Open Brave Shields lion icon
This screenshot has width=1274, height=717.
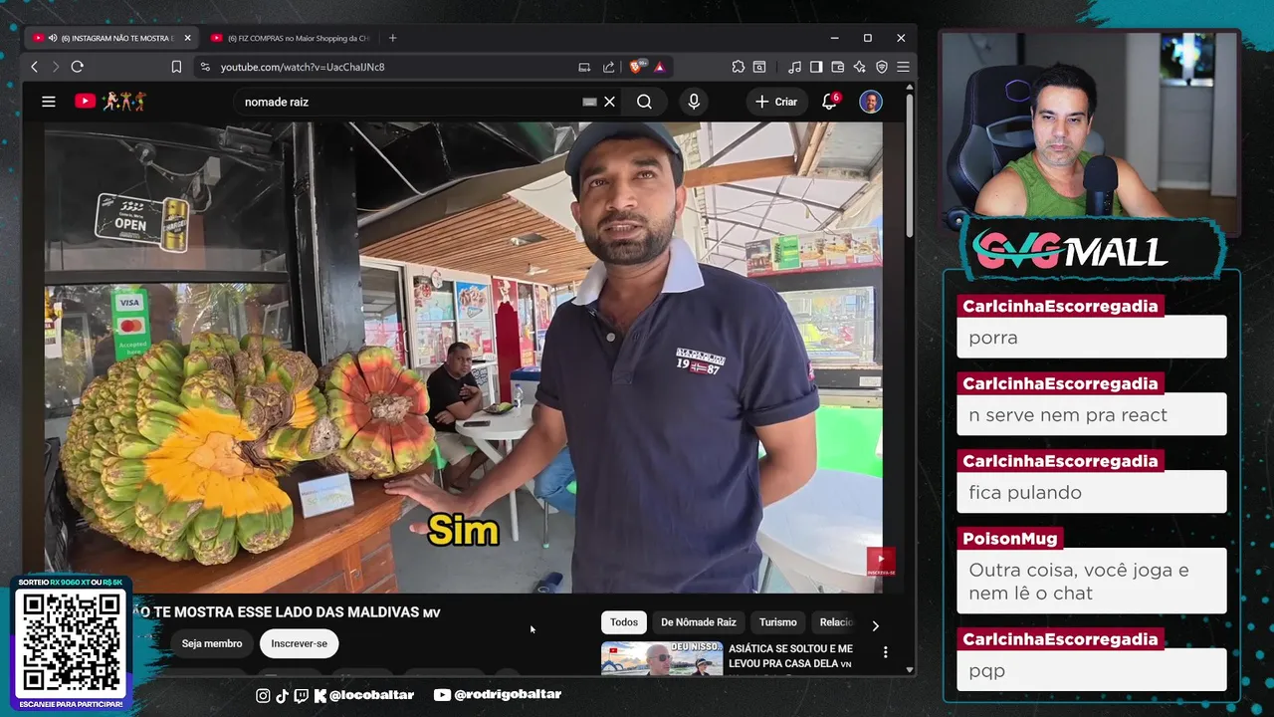click(636, 67)
